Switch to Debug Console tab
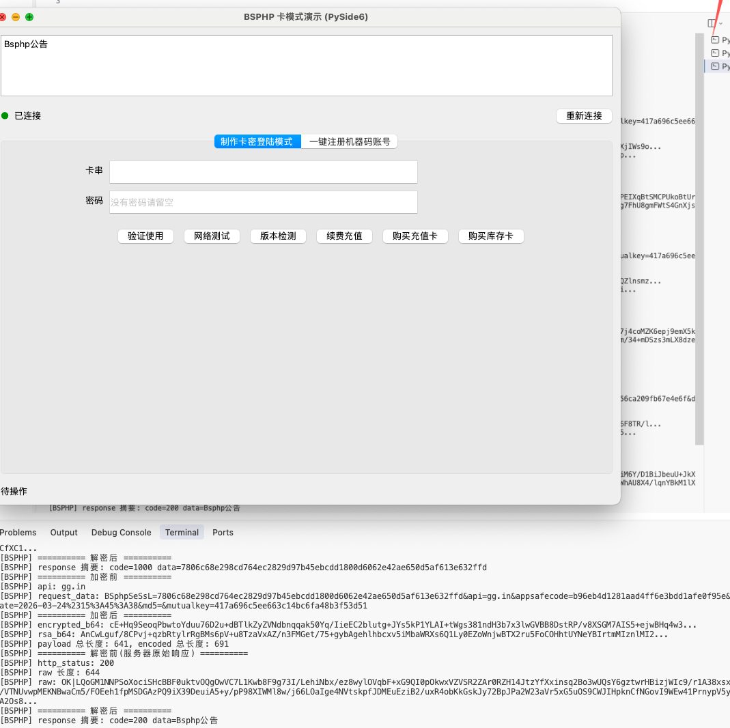This screenshot has height=728, width=730. click(121, 533)
